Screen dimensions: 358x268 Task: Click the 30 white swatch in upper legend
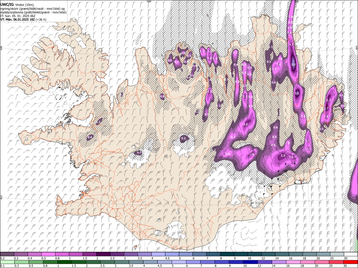tap(351, 254)
